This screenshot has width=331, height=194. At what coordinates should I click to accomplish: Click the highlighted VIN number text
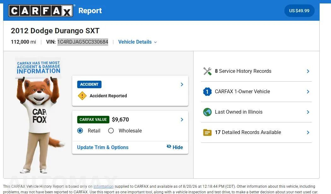83,42
